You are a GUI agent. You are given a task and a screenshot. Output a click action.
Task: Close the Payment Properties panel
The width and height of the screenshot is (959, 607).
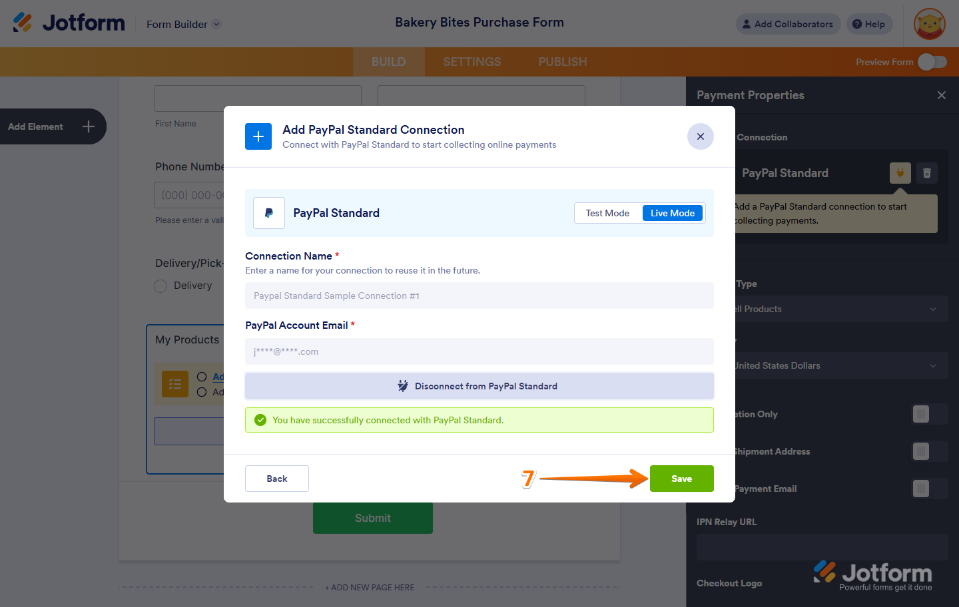click(942, 95)
